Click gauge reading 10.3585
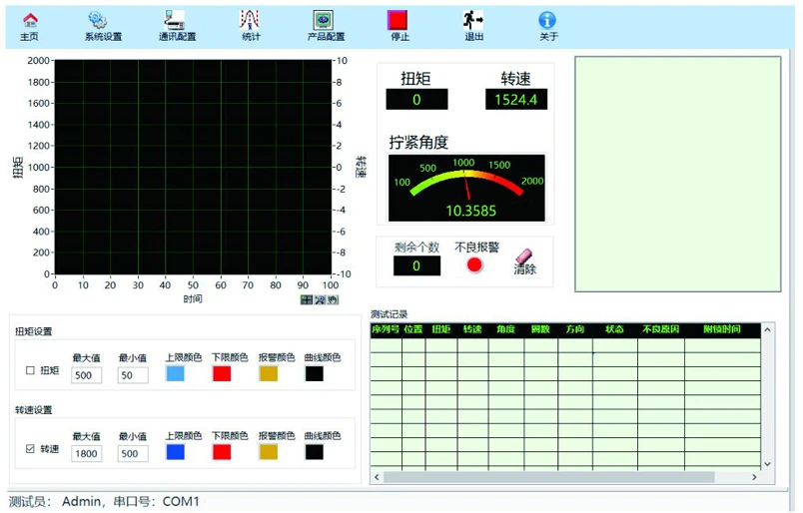Viewport: 803px width, 513px height. (x=471, y=211)
